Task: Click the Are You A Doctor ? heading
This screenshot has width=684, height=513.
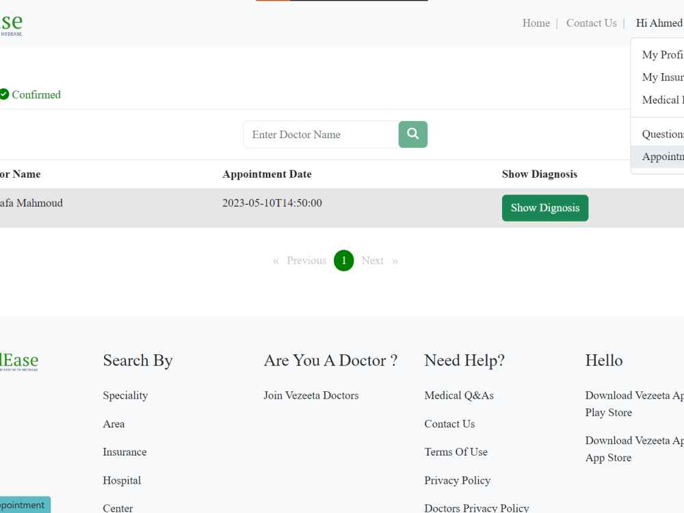Action: pos(330,360)
